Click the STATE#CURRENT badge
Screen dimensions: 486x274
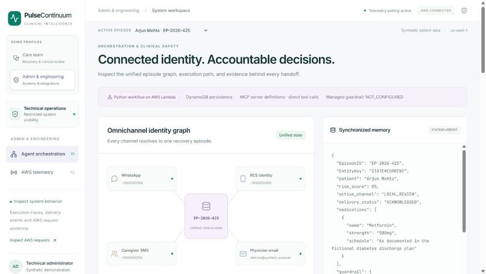point(444,130)
